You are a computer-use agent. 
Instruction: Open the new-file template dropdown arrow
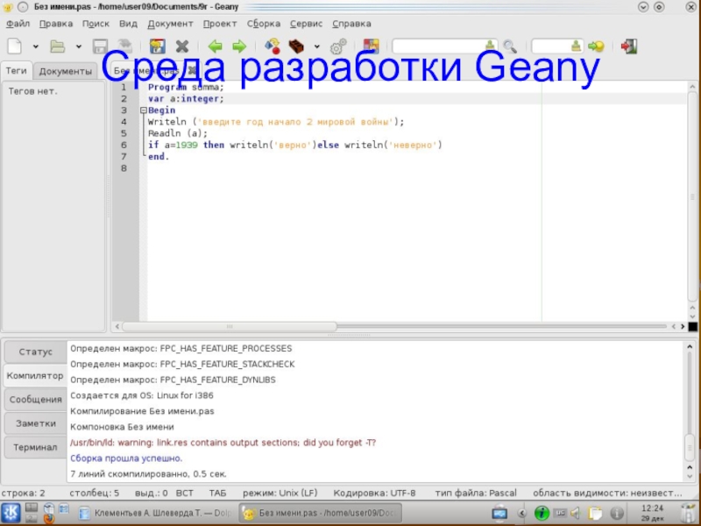pyautogui.click(x=36, y=46)
